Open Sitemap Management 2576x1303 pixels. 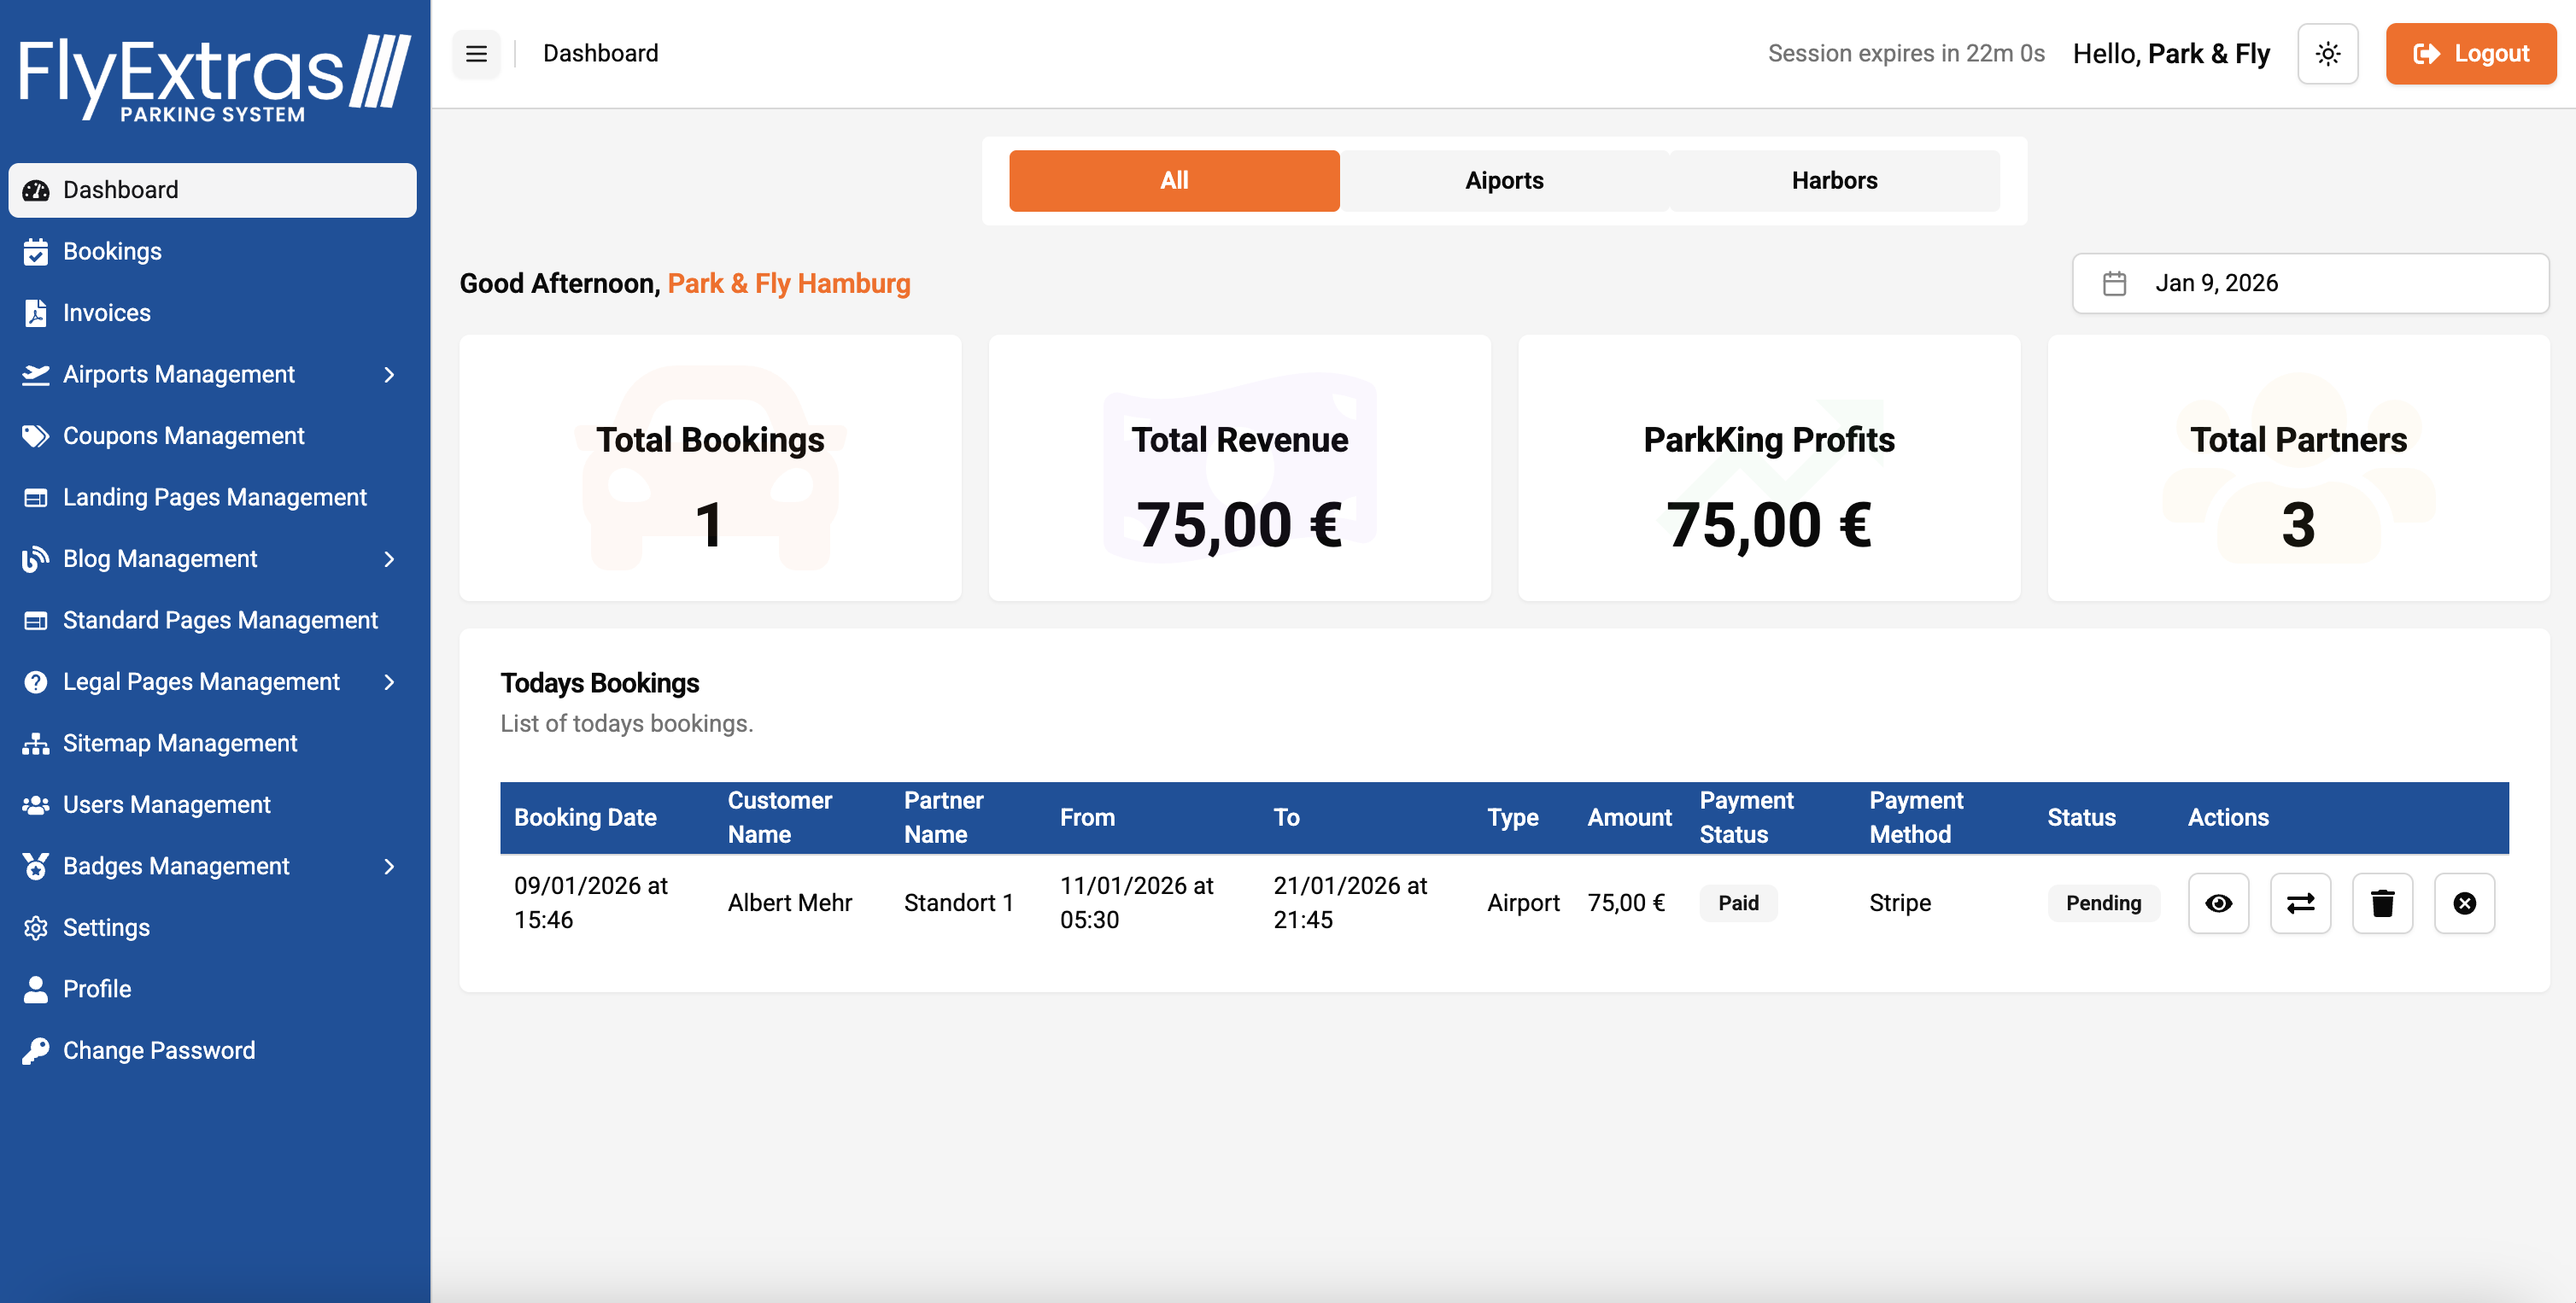(x=180, y=742)
